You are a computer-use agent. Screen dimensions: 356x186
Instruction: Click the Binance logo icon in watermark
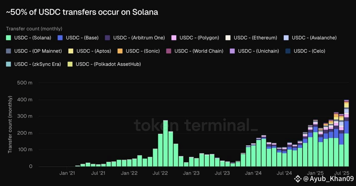pos(298,179)
